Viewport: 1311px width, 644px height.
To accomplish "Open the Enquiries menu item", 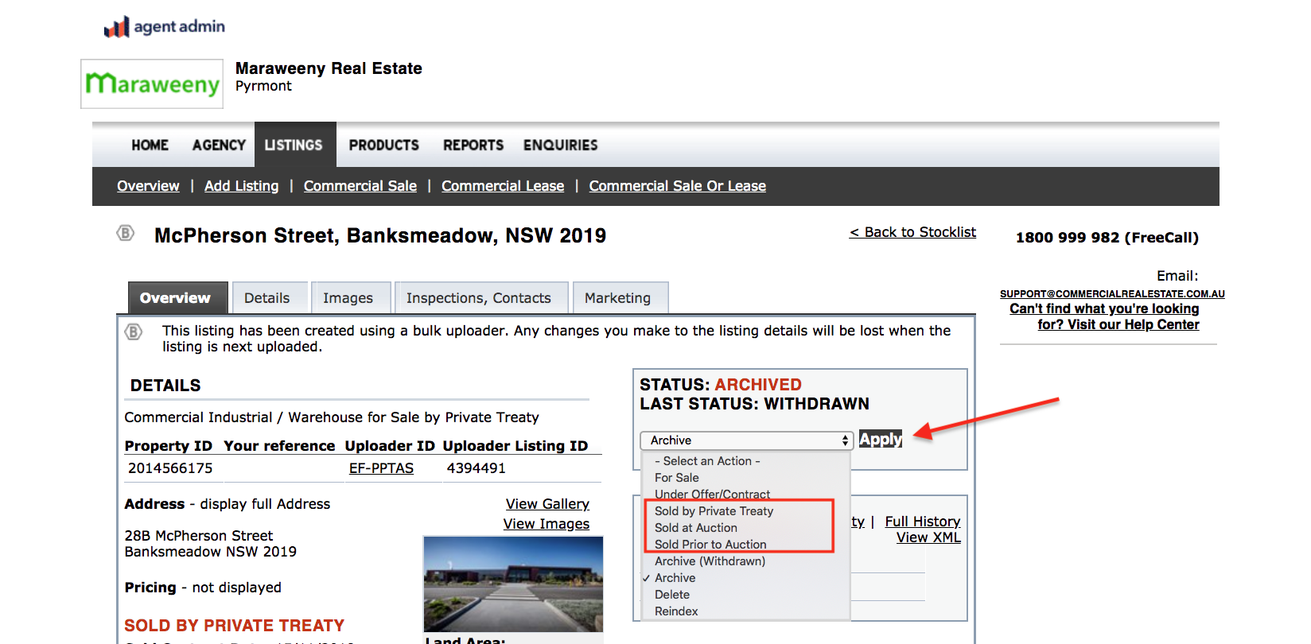I will (560, 145).
